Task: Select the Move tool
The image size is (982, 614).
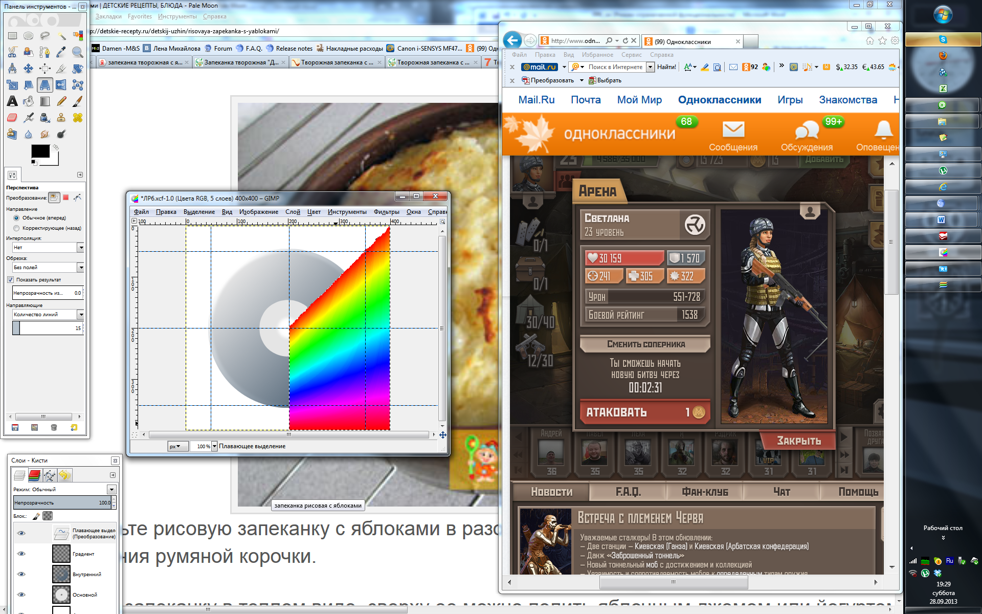Action: (x=29, y=69)
